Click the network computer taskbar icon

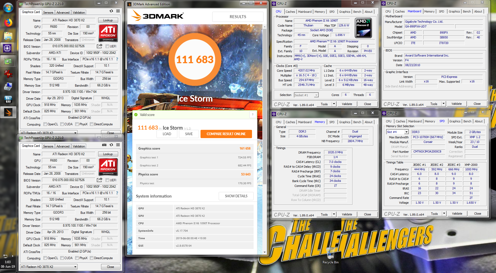coord(8,87)
